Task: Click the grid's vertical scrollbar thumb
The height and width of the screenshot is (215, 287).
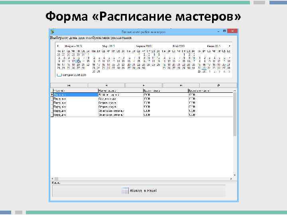Action: point(235,114)
